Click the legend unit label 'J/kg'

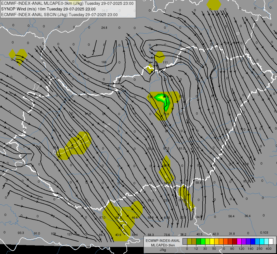[x=163, y=250]
